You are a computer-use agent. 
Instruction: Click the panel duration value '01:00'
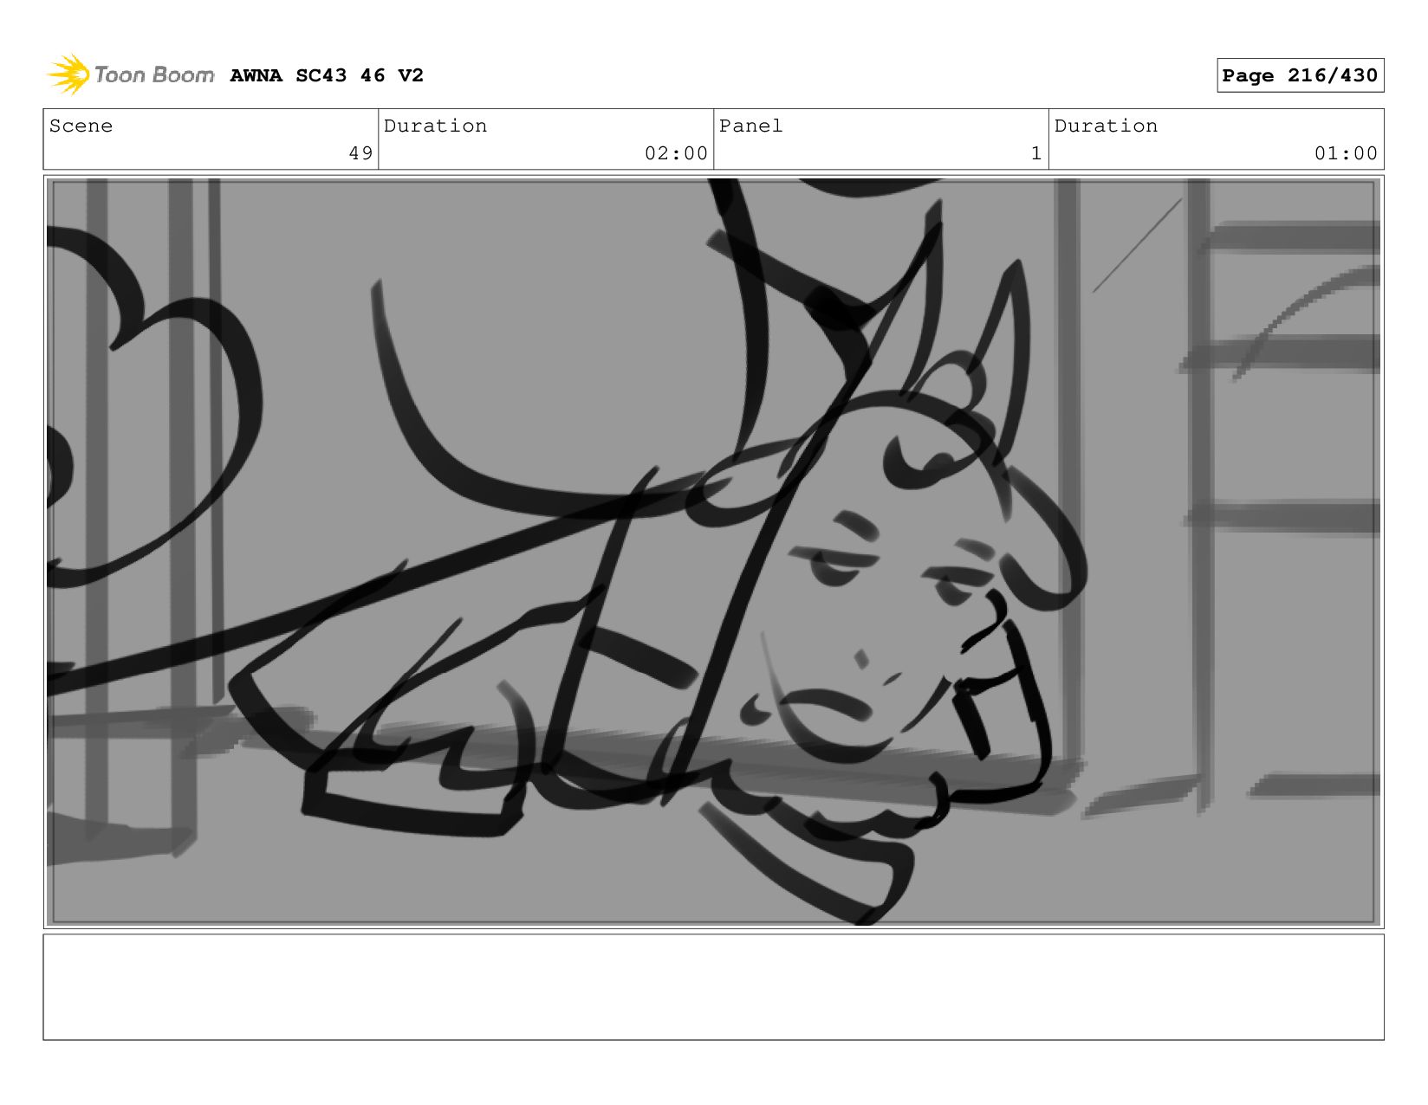[1346, 153]
